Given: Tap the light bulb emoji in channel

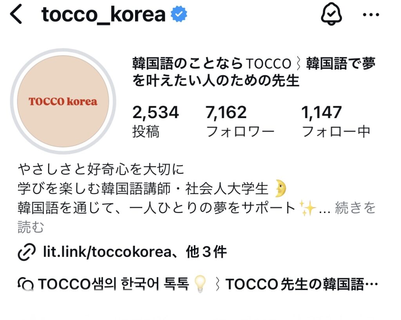Looking at the screenshot, I should point(200,284).
